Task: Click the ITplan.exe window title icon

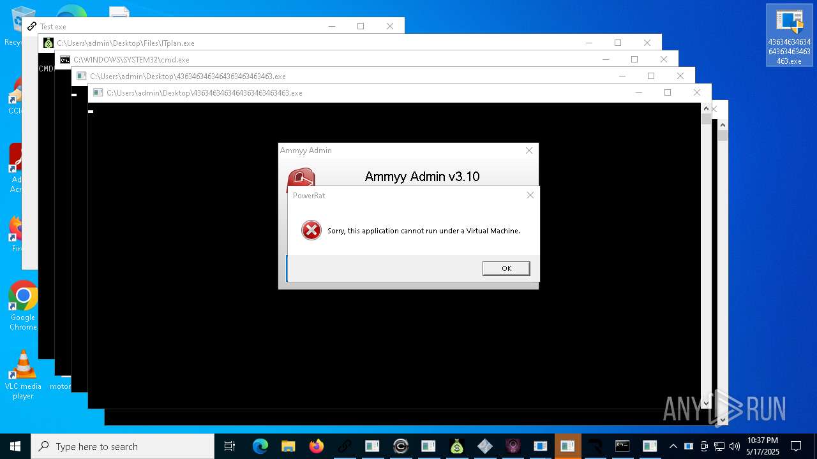Action: pyautogui.click(x=49, y=43)
